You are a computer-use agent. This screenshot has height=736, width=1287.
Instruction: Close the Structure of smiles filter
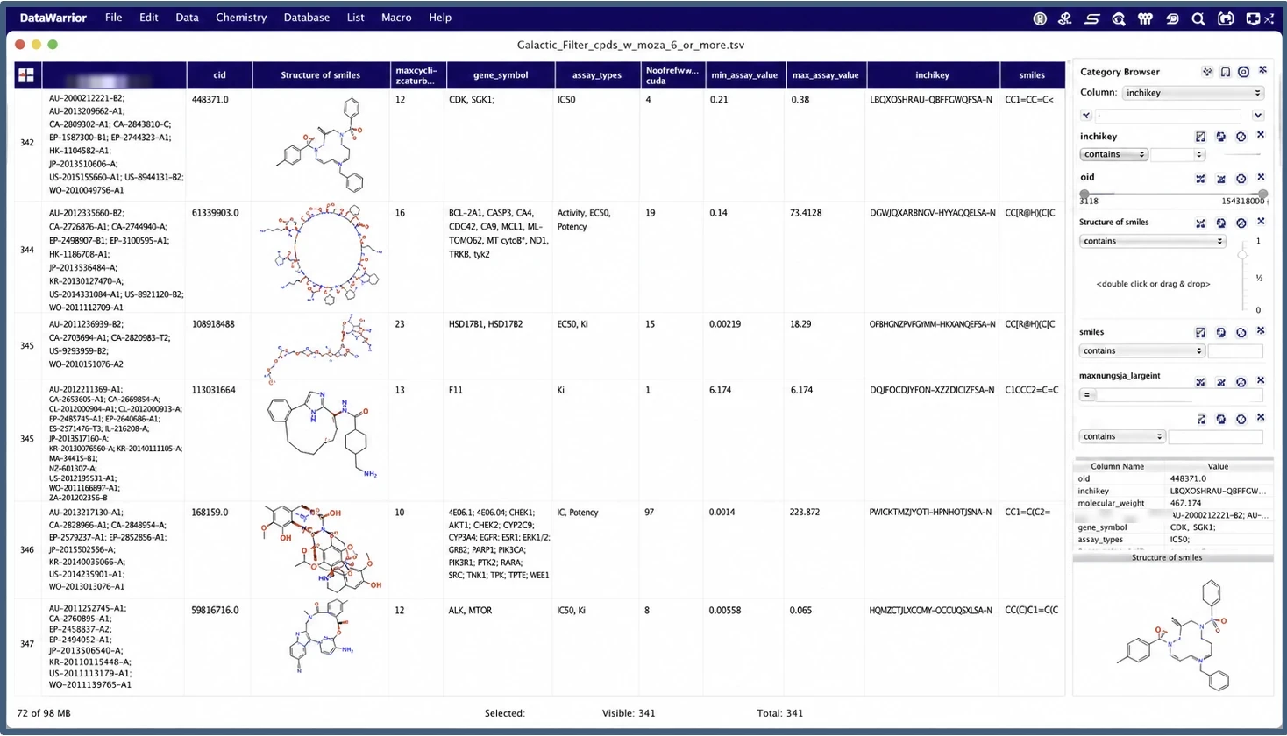click(1261, 223)
